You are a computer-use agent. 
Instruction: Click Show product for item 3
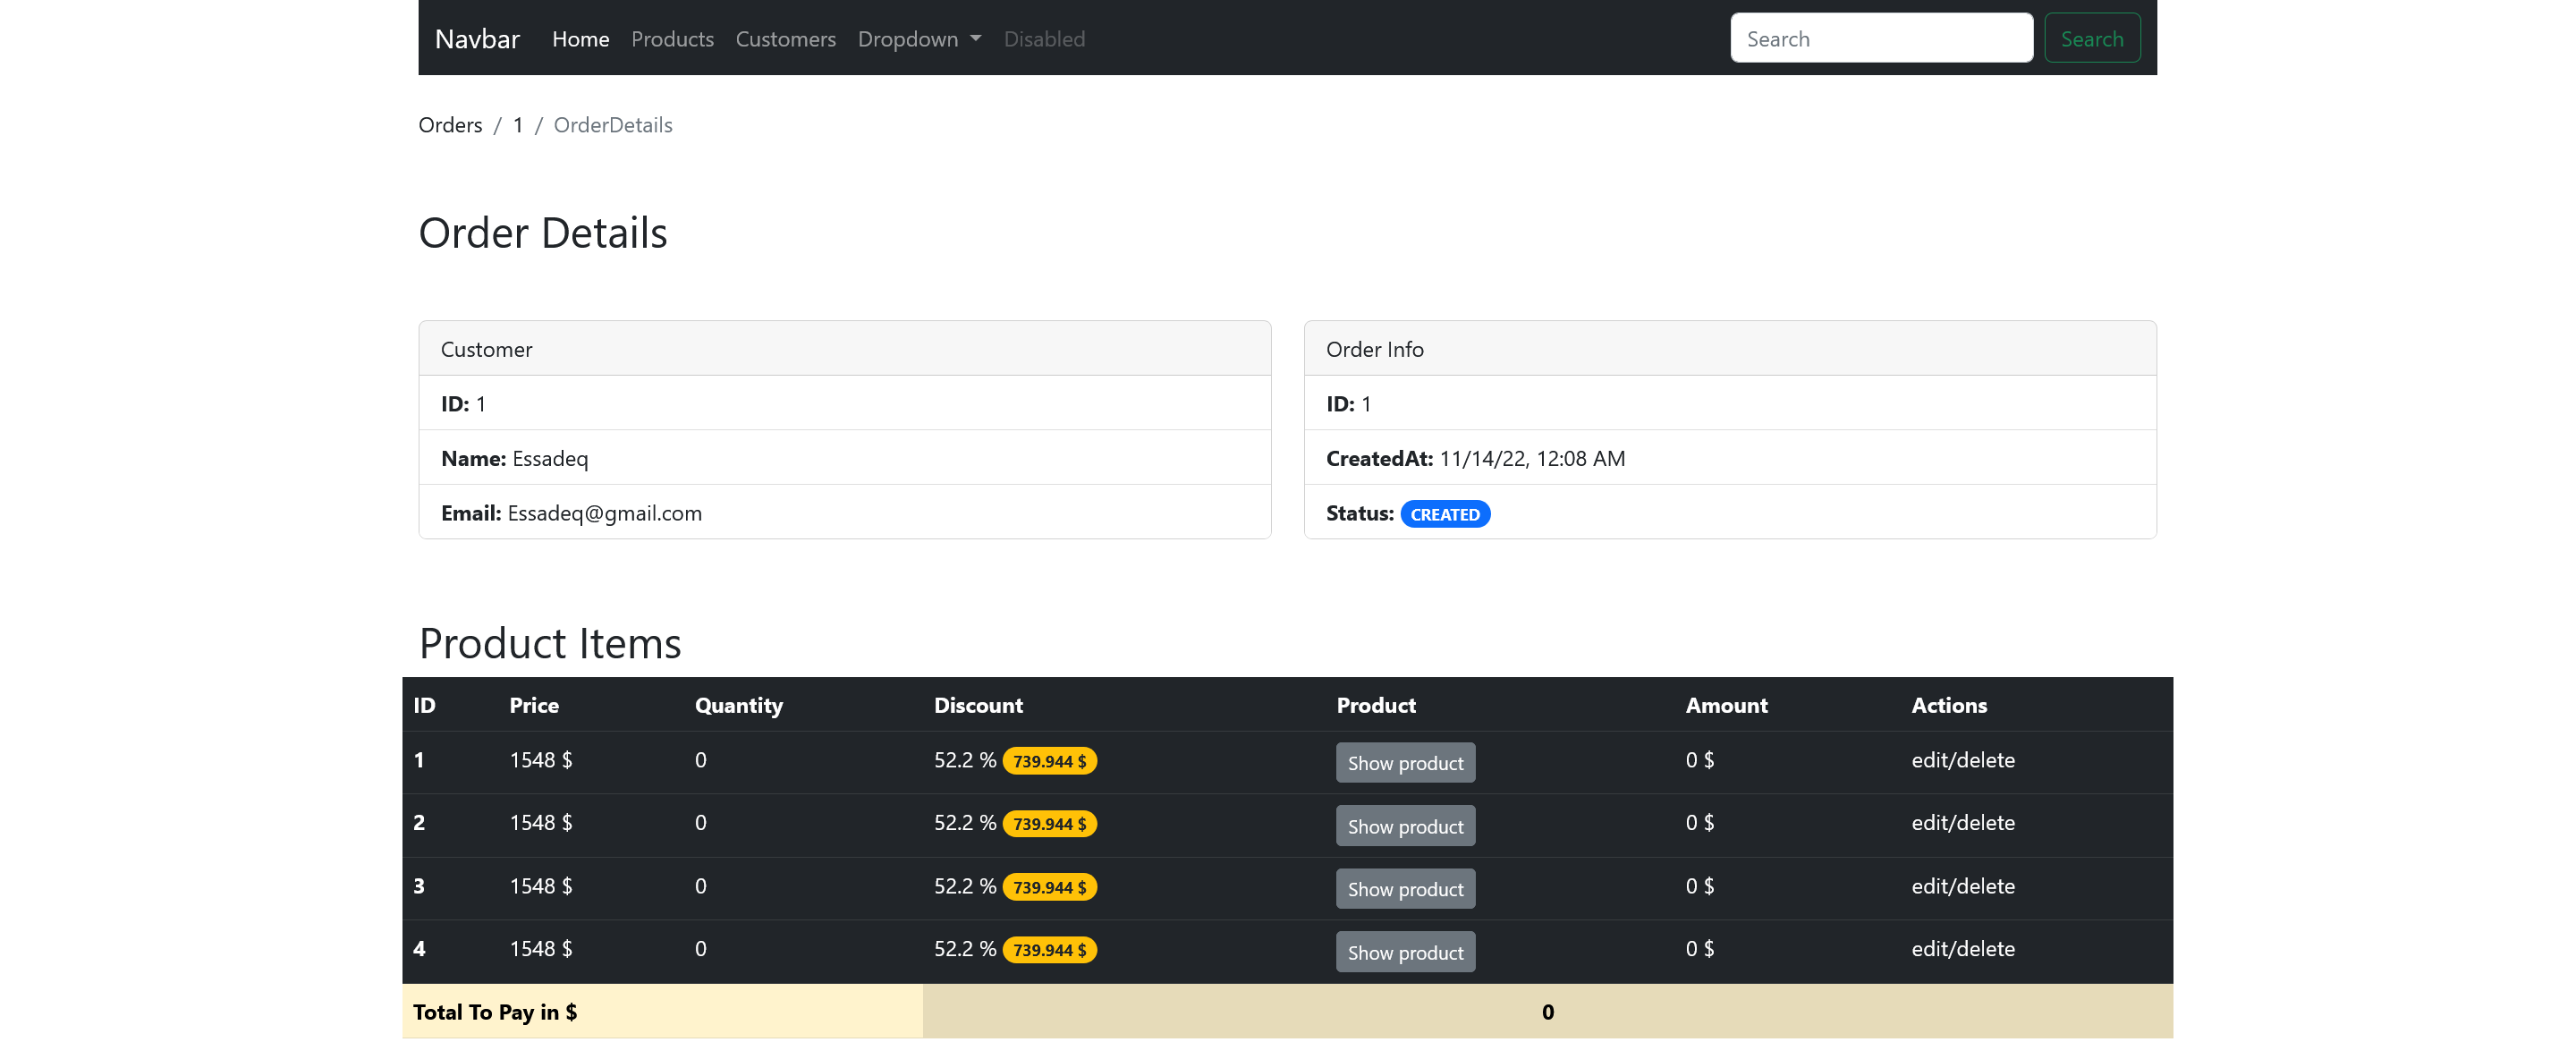(x=1404, y=889)
